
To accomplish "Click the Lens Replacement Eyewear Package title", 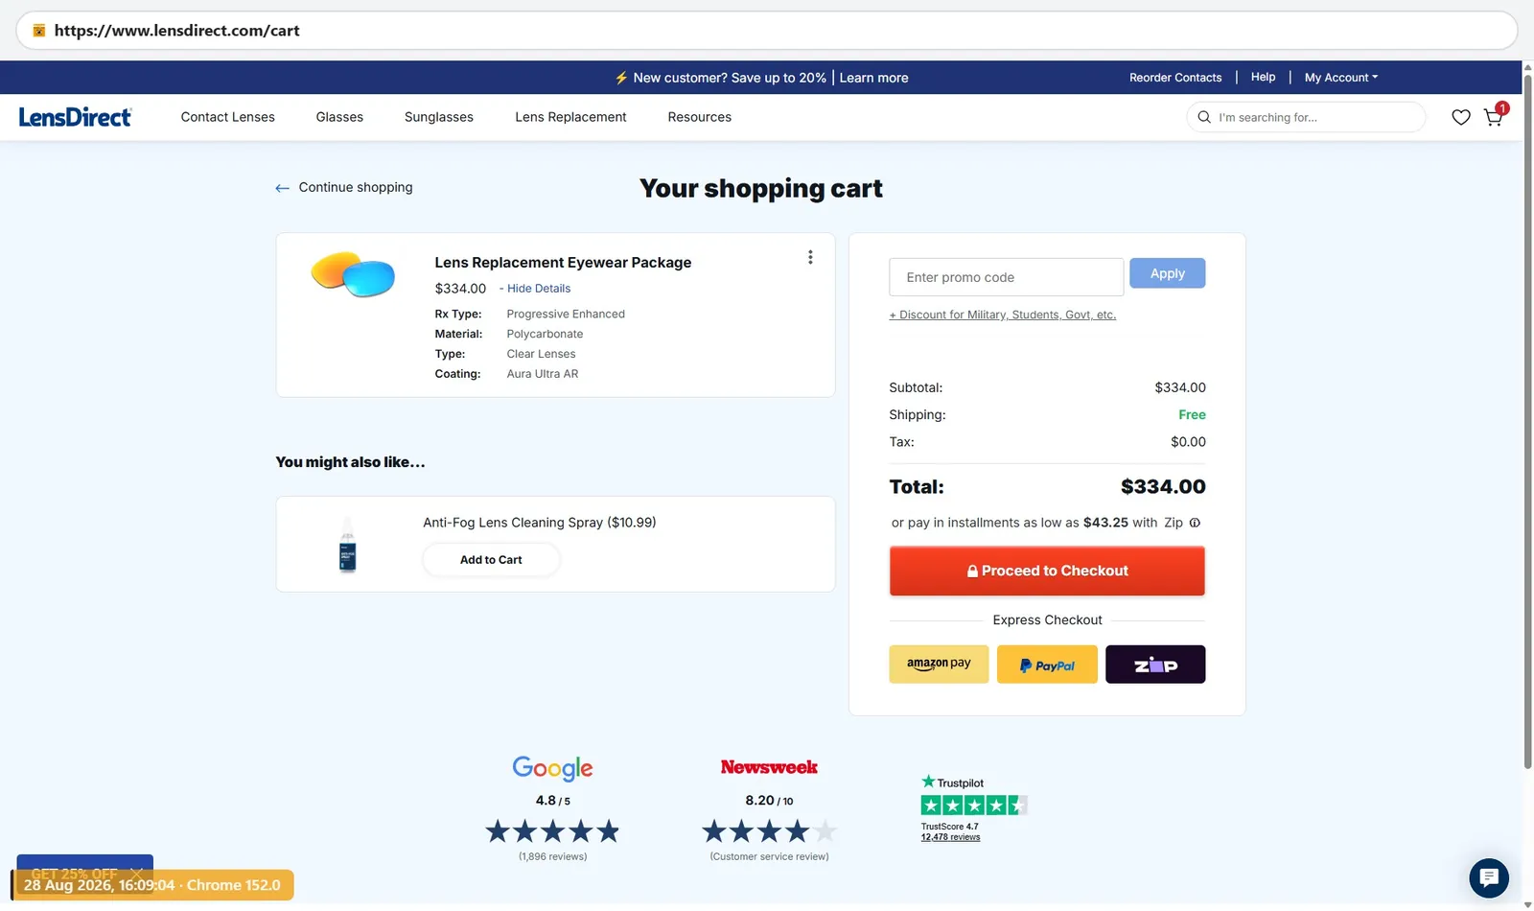I will tap(563, 263).
